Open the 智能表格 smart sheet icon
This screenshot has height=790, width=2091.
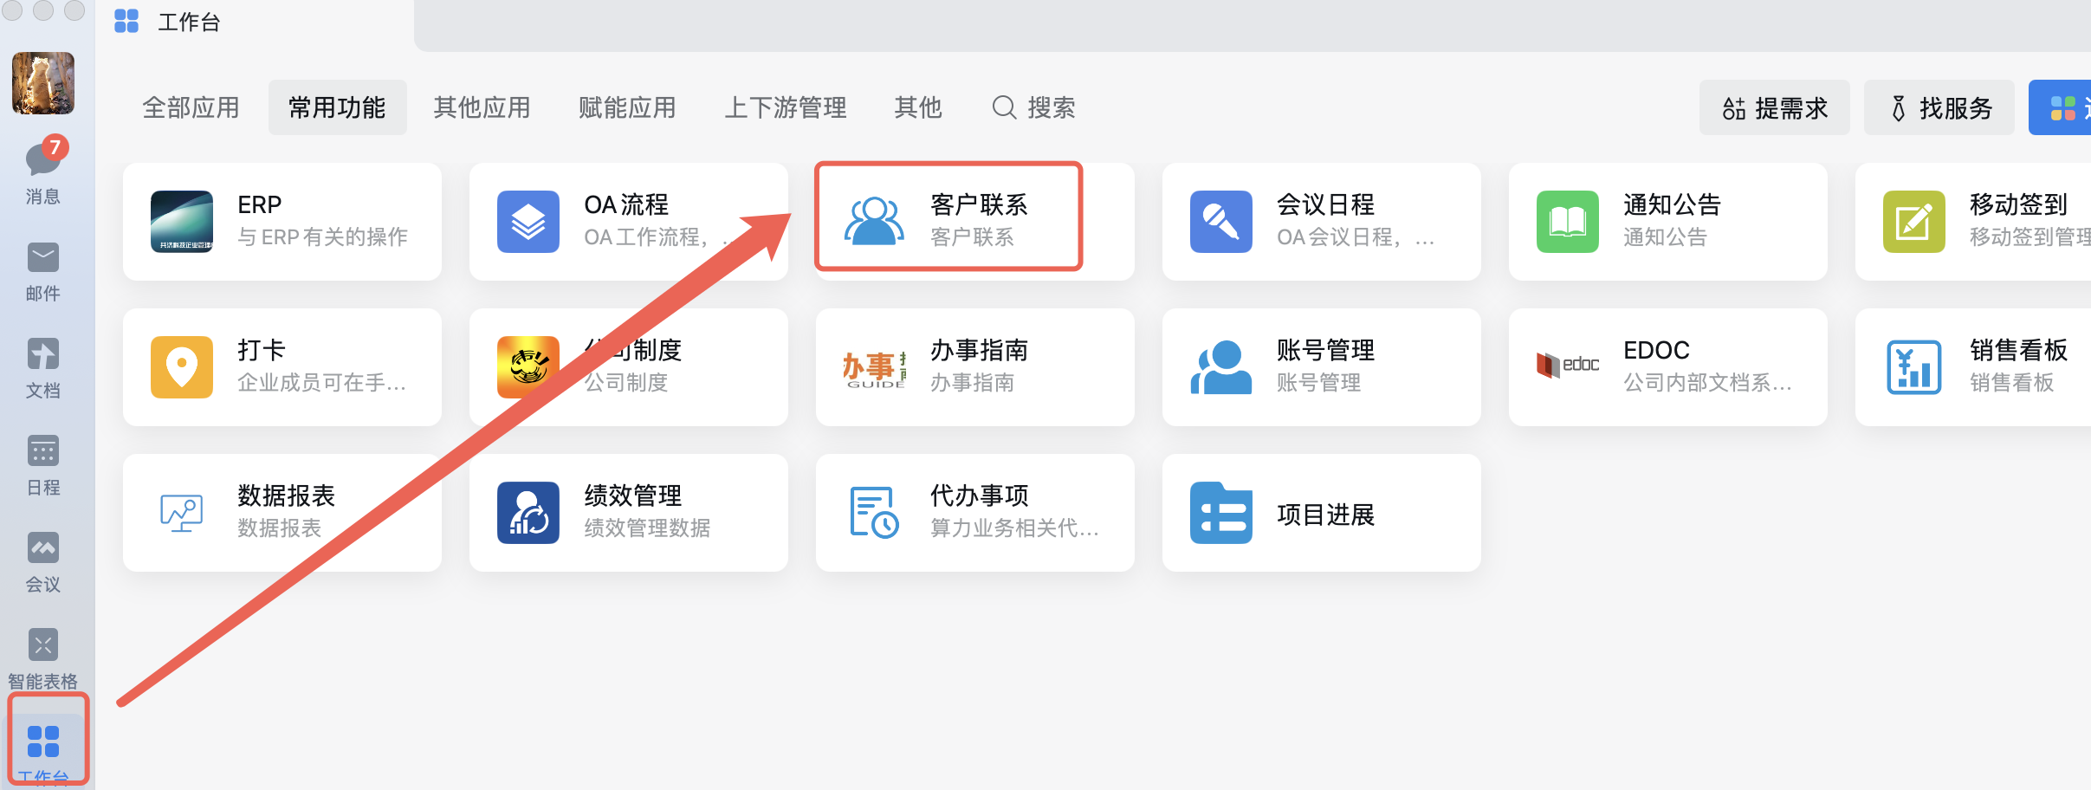click(42, 646)
